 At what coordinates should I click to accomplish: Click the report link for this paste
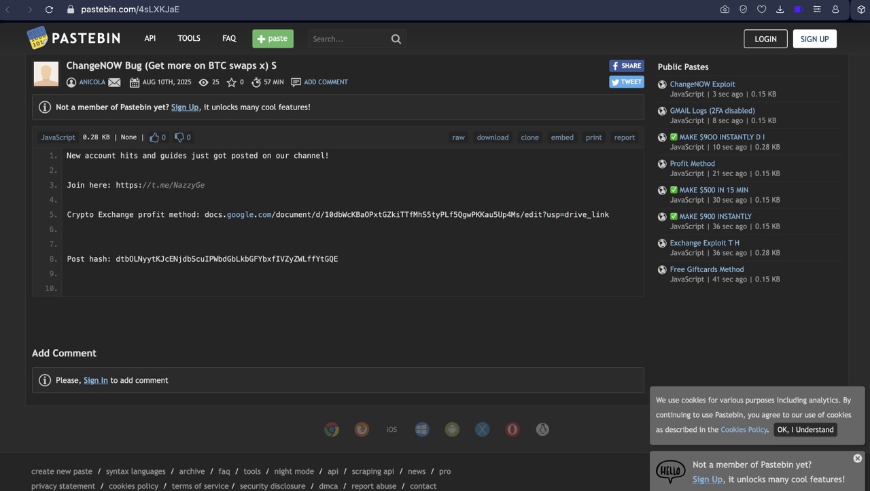point(624,137)
